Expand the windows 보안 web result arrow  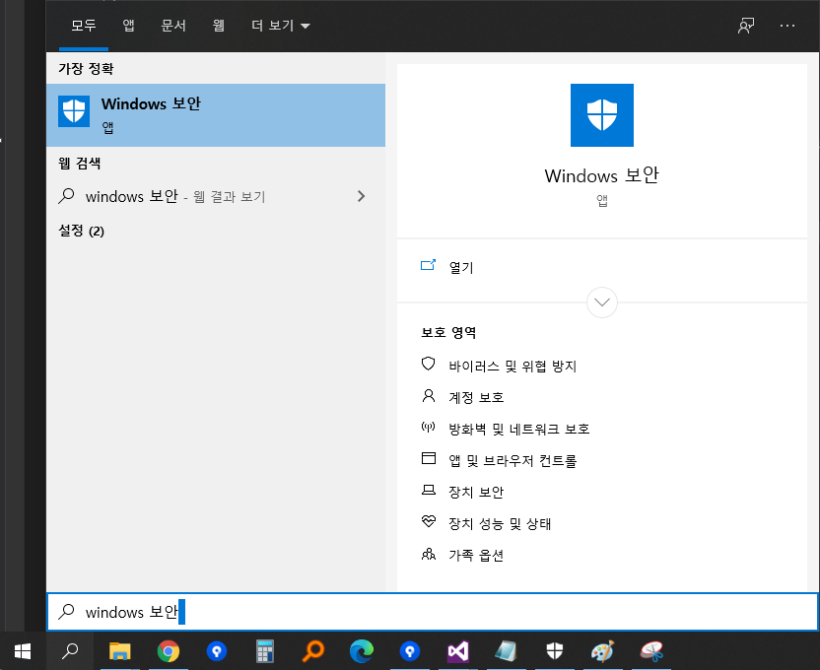[x=361, y=196]
